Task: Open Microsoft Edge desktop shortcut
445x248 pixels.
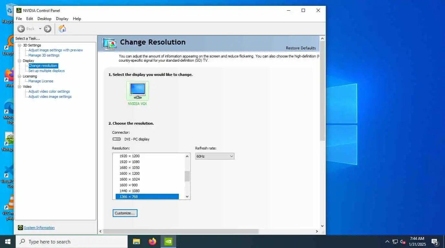Action: click(8, 111)
